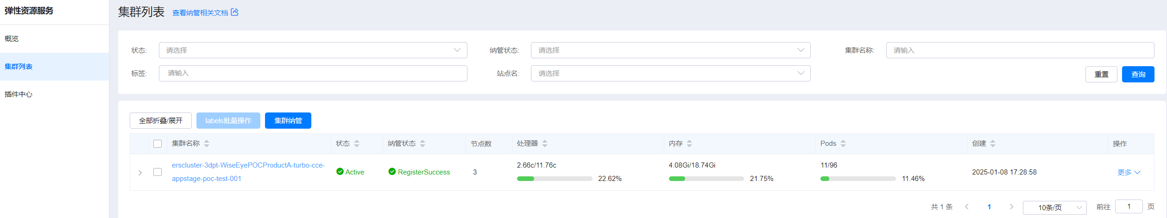Open 概览 in the sidebar
The height and width of the screenshot is (218, 1167).
[12, 39]
